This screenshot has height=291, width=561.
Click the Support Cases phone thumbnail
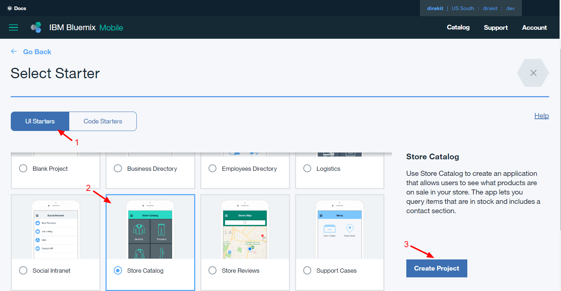point(340,230)
